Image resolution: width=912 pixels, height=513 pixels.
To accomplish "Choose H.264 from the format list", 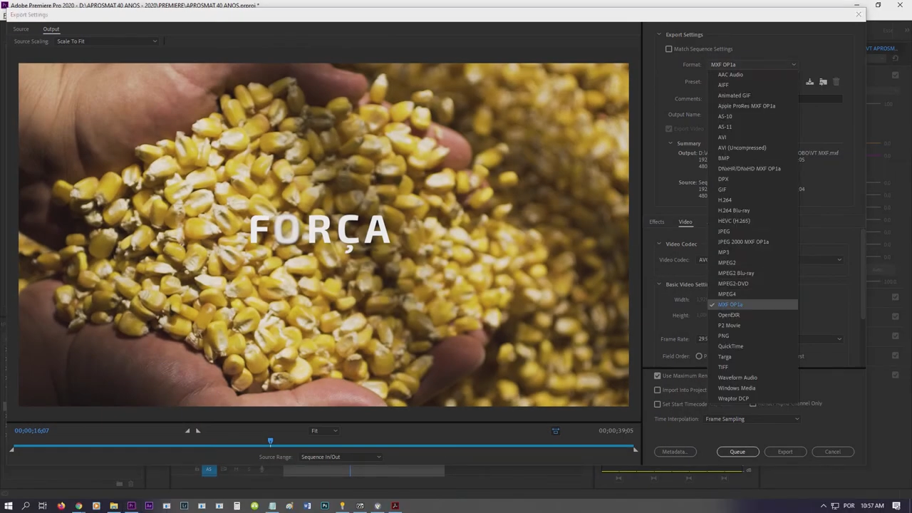I will coord(725,200).
